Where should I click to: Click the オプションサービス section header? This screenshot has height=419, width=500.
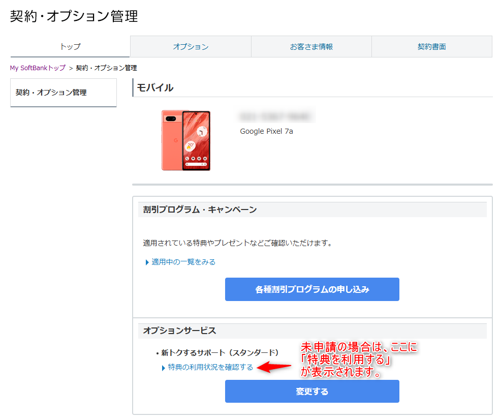click(x=179, y=331)
